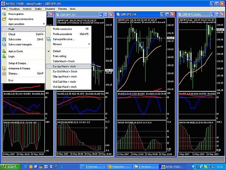Click the Apri senza connessione folder icon
Image resolution: width=226 pixels, height=170 pixels.
tap(4, 19)
